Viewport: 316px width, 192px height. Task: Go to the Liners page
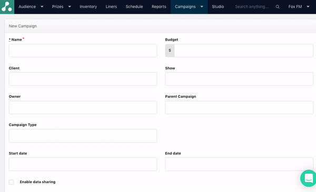pyautogui.click(x=111, y=7)
